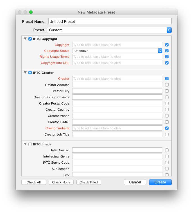Click Create to save the preset
Viewport: 193px width, 213px height.
(x=160, y=182)
